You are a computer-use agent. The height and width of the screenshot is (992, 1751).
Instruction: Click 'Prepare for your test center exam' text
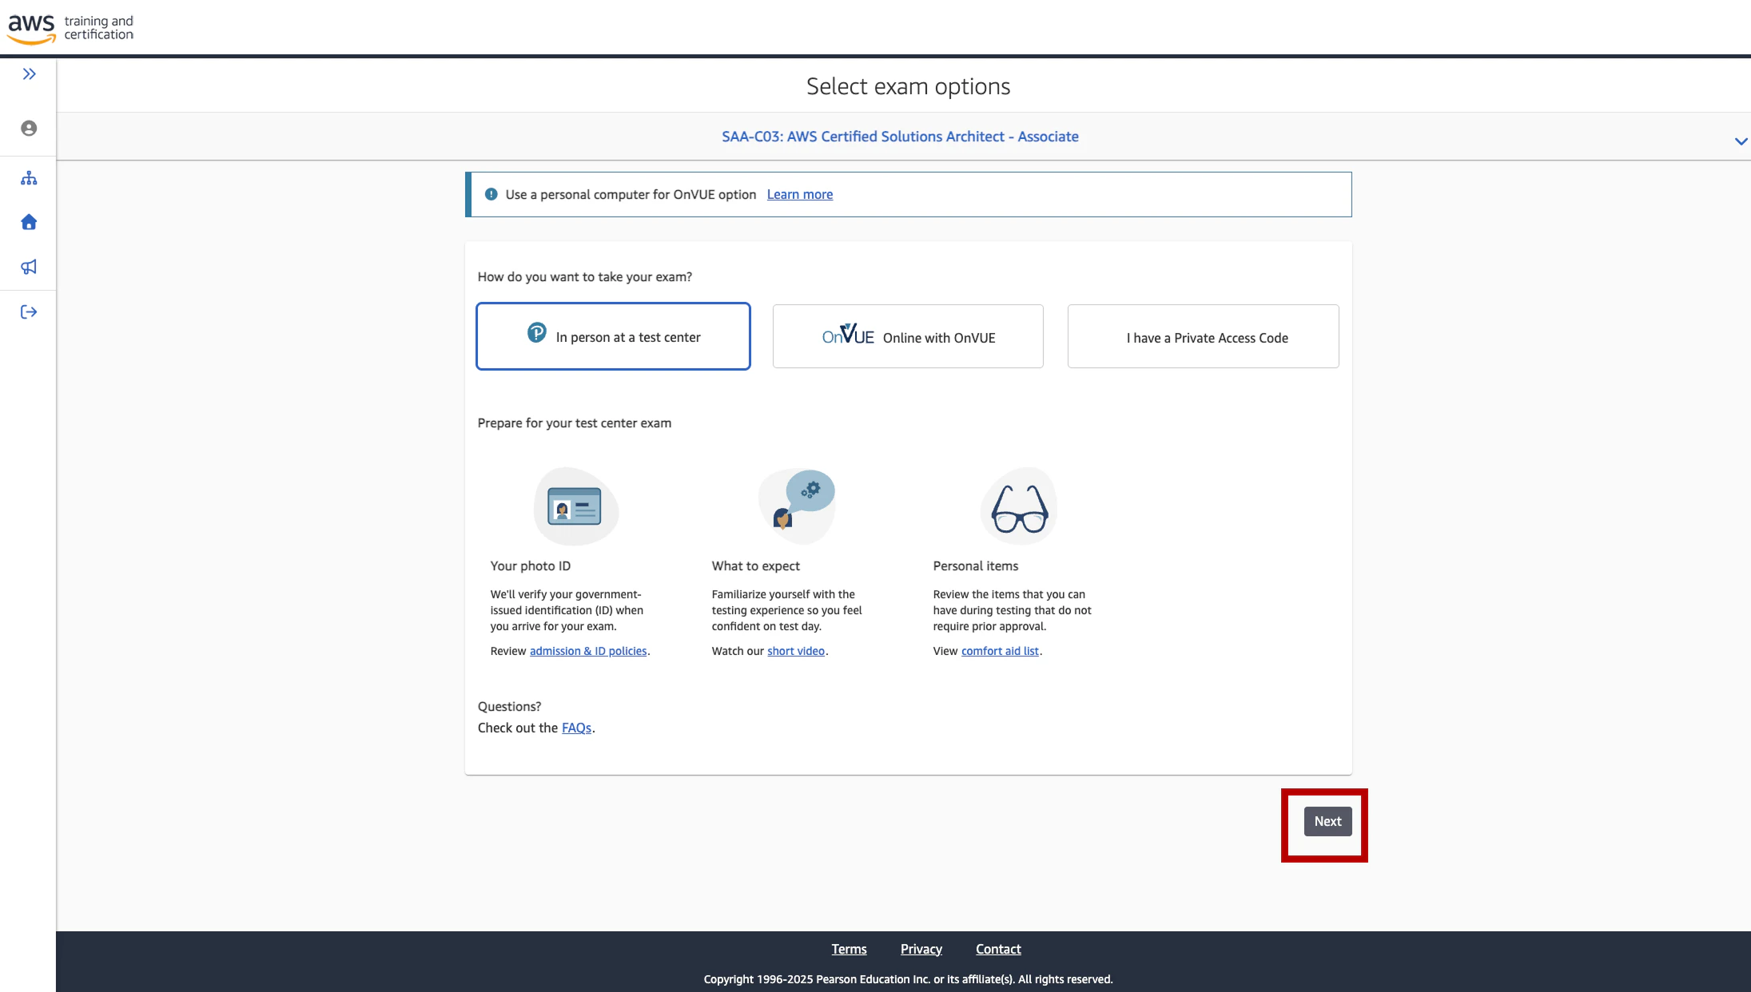(x=575, y=423)
